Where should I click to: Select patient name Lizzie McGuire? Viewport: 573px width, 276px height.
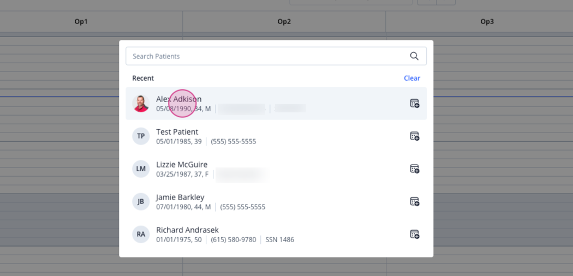[182, 165]
